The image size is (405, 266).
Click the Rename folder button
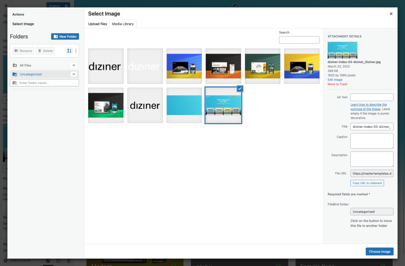(x=23, y=51)
